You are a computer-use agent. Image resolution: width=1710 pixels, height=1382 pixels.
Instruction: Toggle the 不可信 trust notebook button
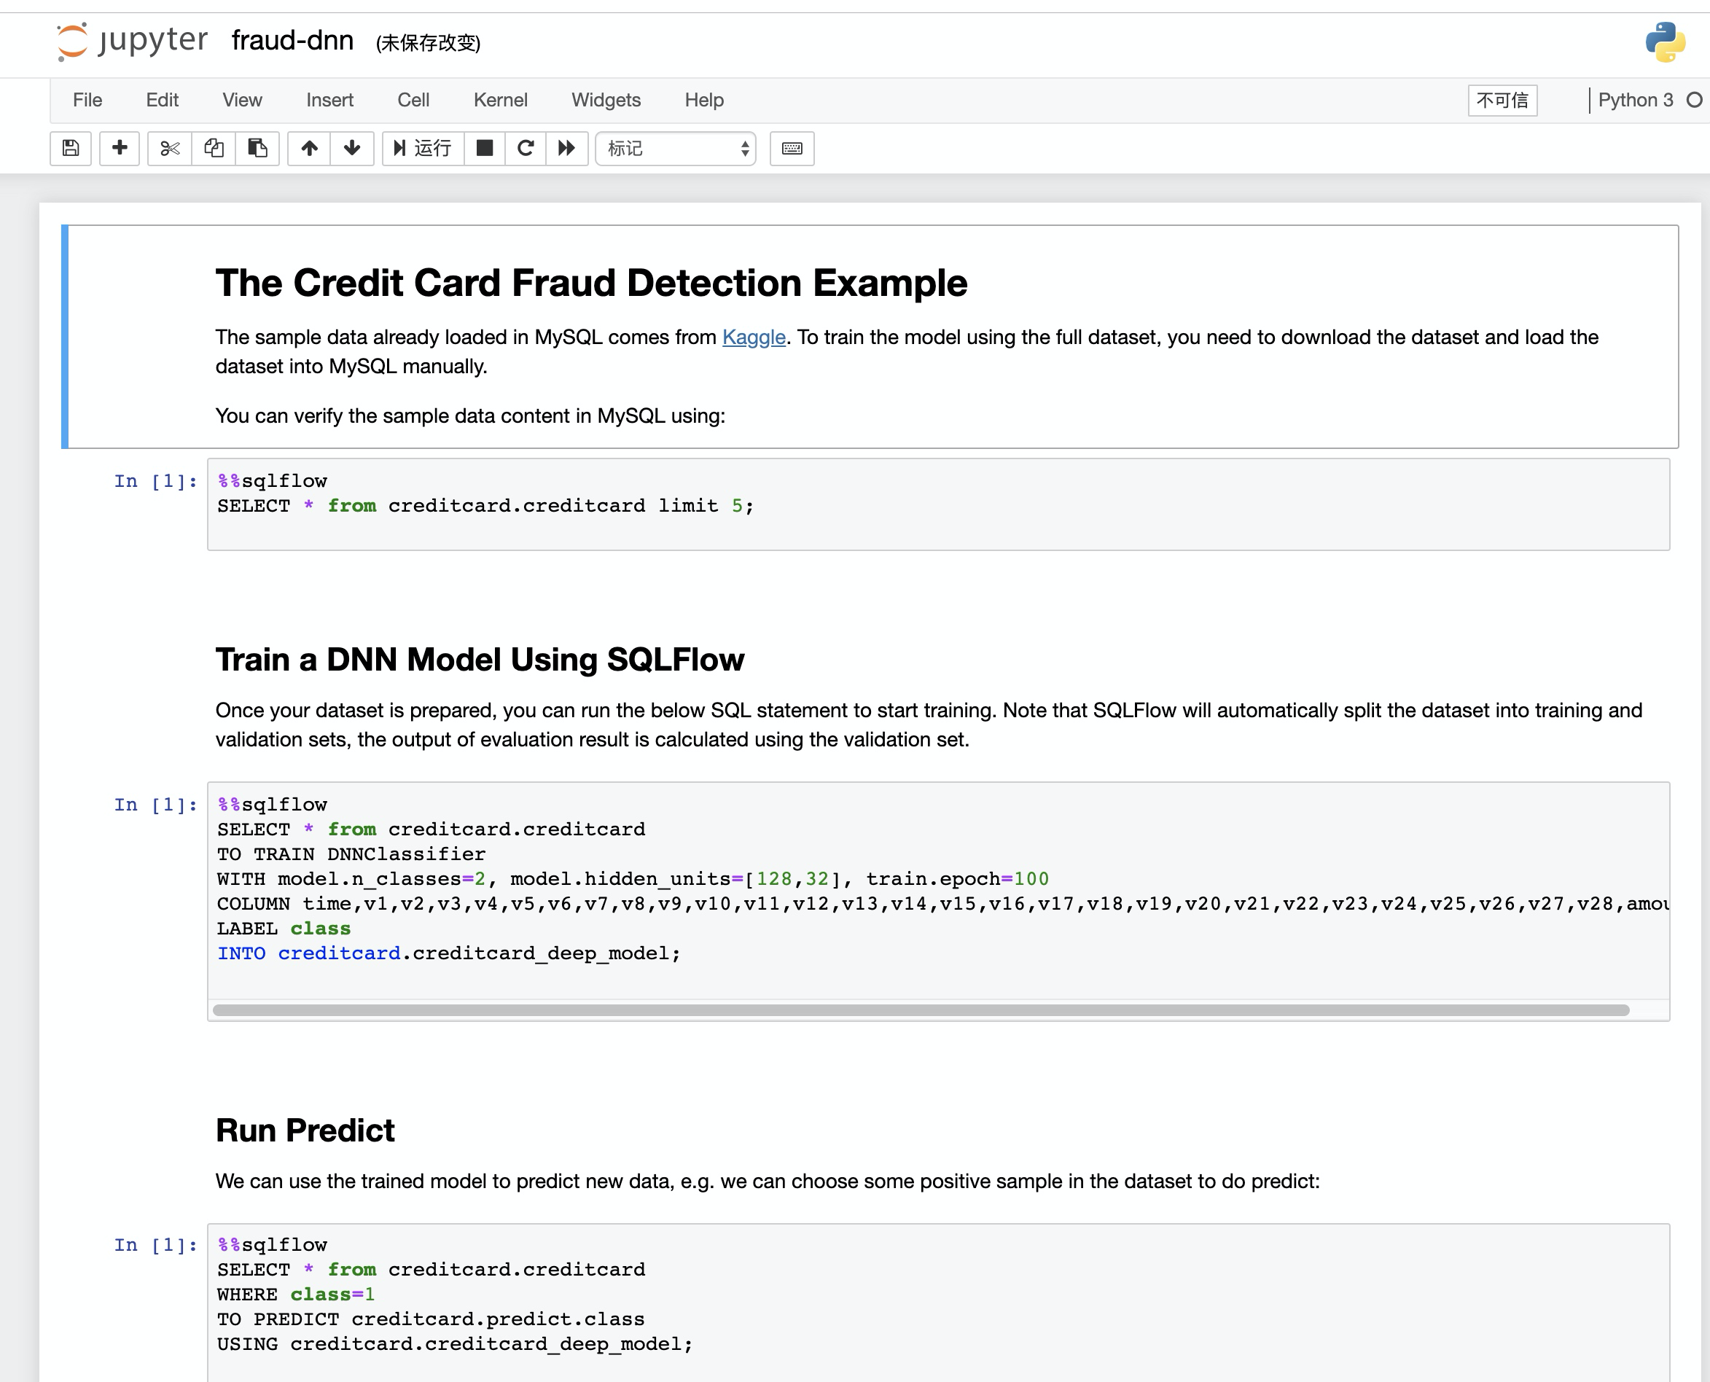[x=1502, y=101]
